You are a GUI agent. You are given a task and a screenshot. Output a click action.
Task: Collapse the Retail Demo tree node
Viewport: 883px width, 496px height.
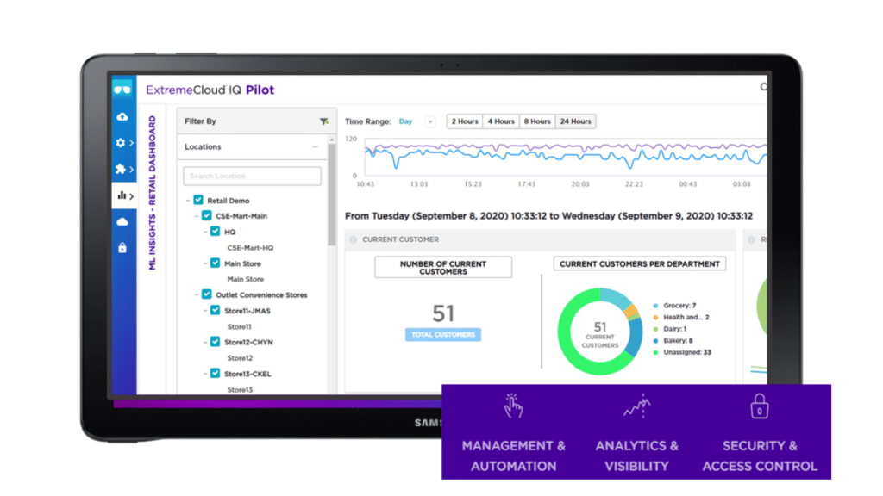point(188,200)
